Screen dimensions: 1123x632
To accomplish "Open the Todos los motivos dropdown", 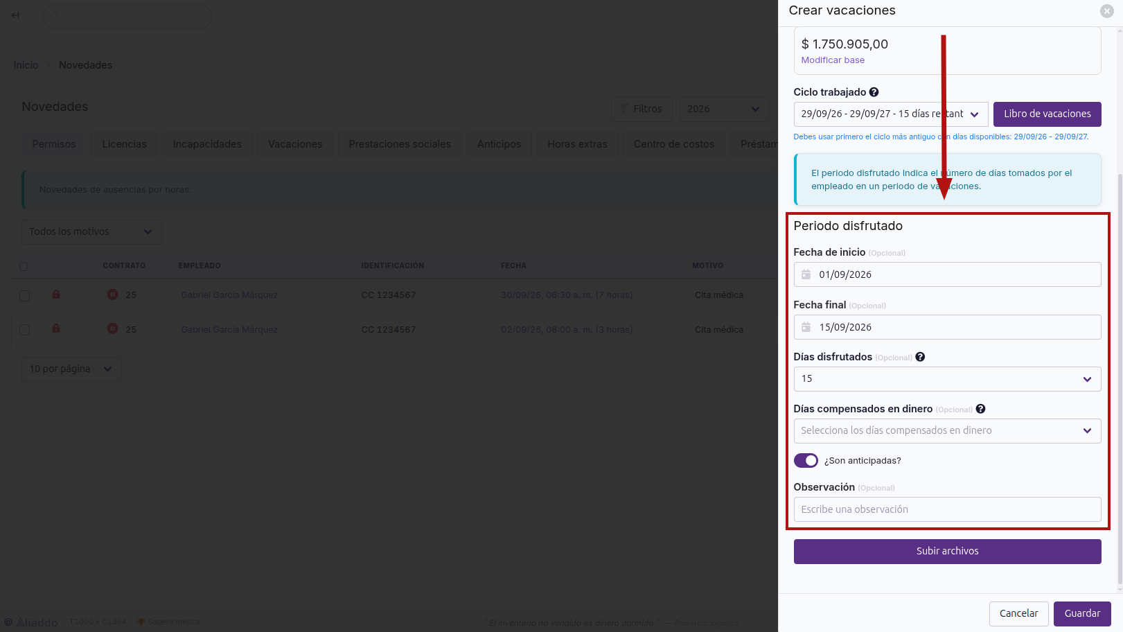I will click(91, 232).
